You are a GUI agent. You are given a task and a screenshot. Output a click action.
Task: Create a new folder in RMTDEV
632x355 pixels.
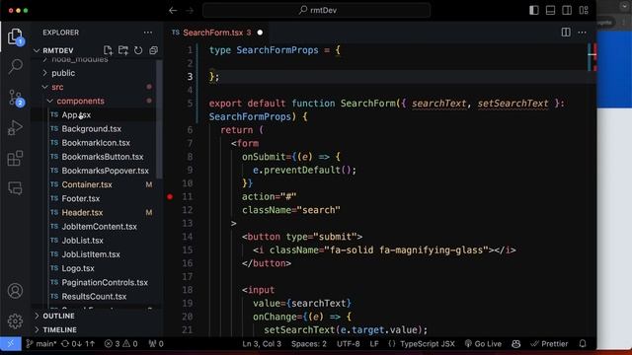click(x=122, y=50)
